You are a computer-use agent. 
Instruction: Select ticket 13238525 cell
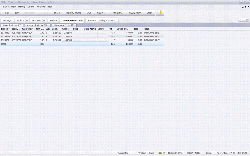[6, 33]
